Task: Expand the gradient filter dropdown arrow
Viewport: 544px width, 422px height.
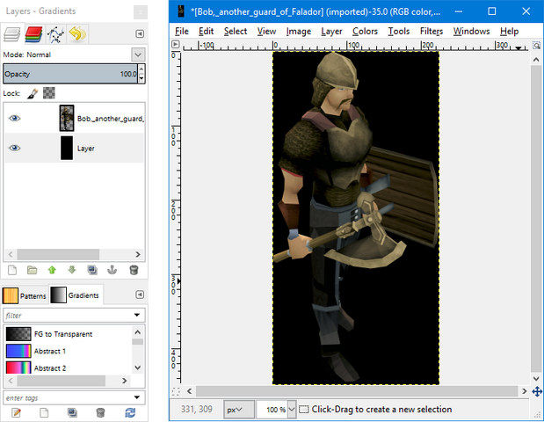Action: point(137,316)
